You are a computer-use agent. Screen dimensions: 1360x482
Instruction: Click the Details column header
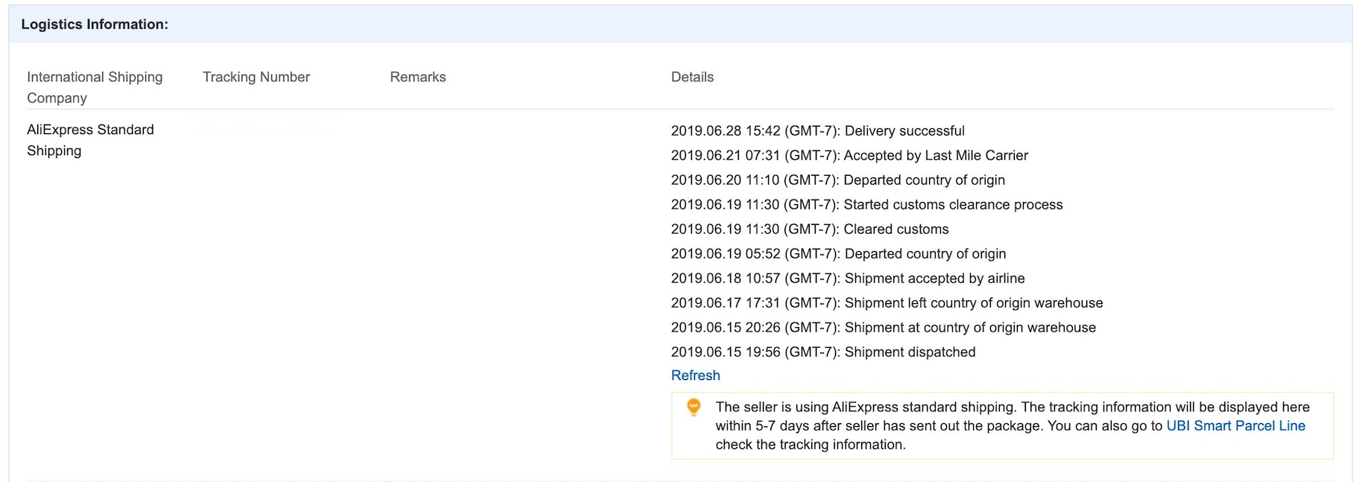tap(692, 77)
